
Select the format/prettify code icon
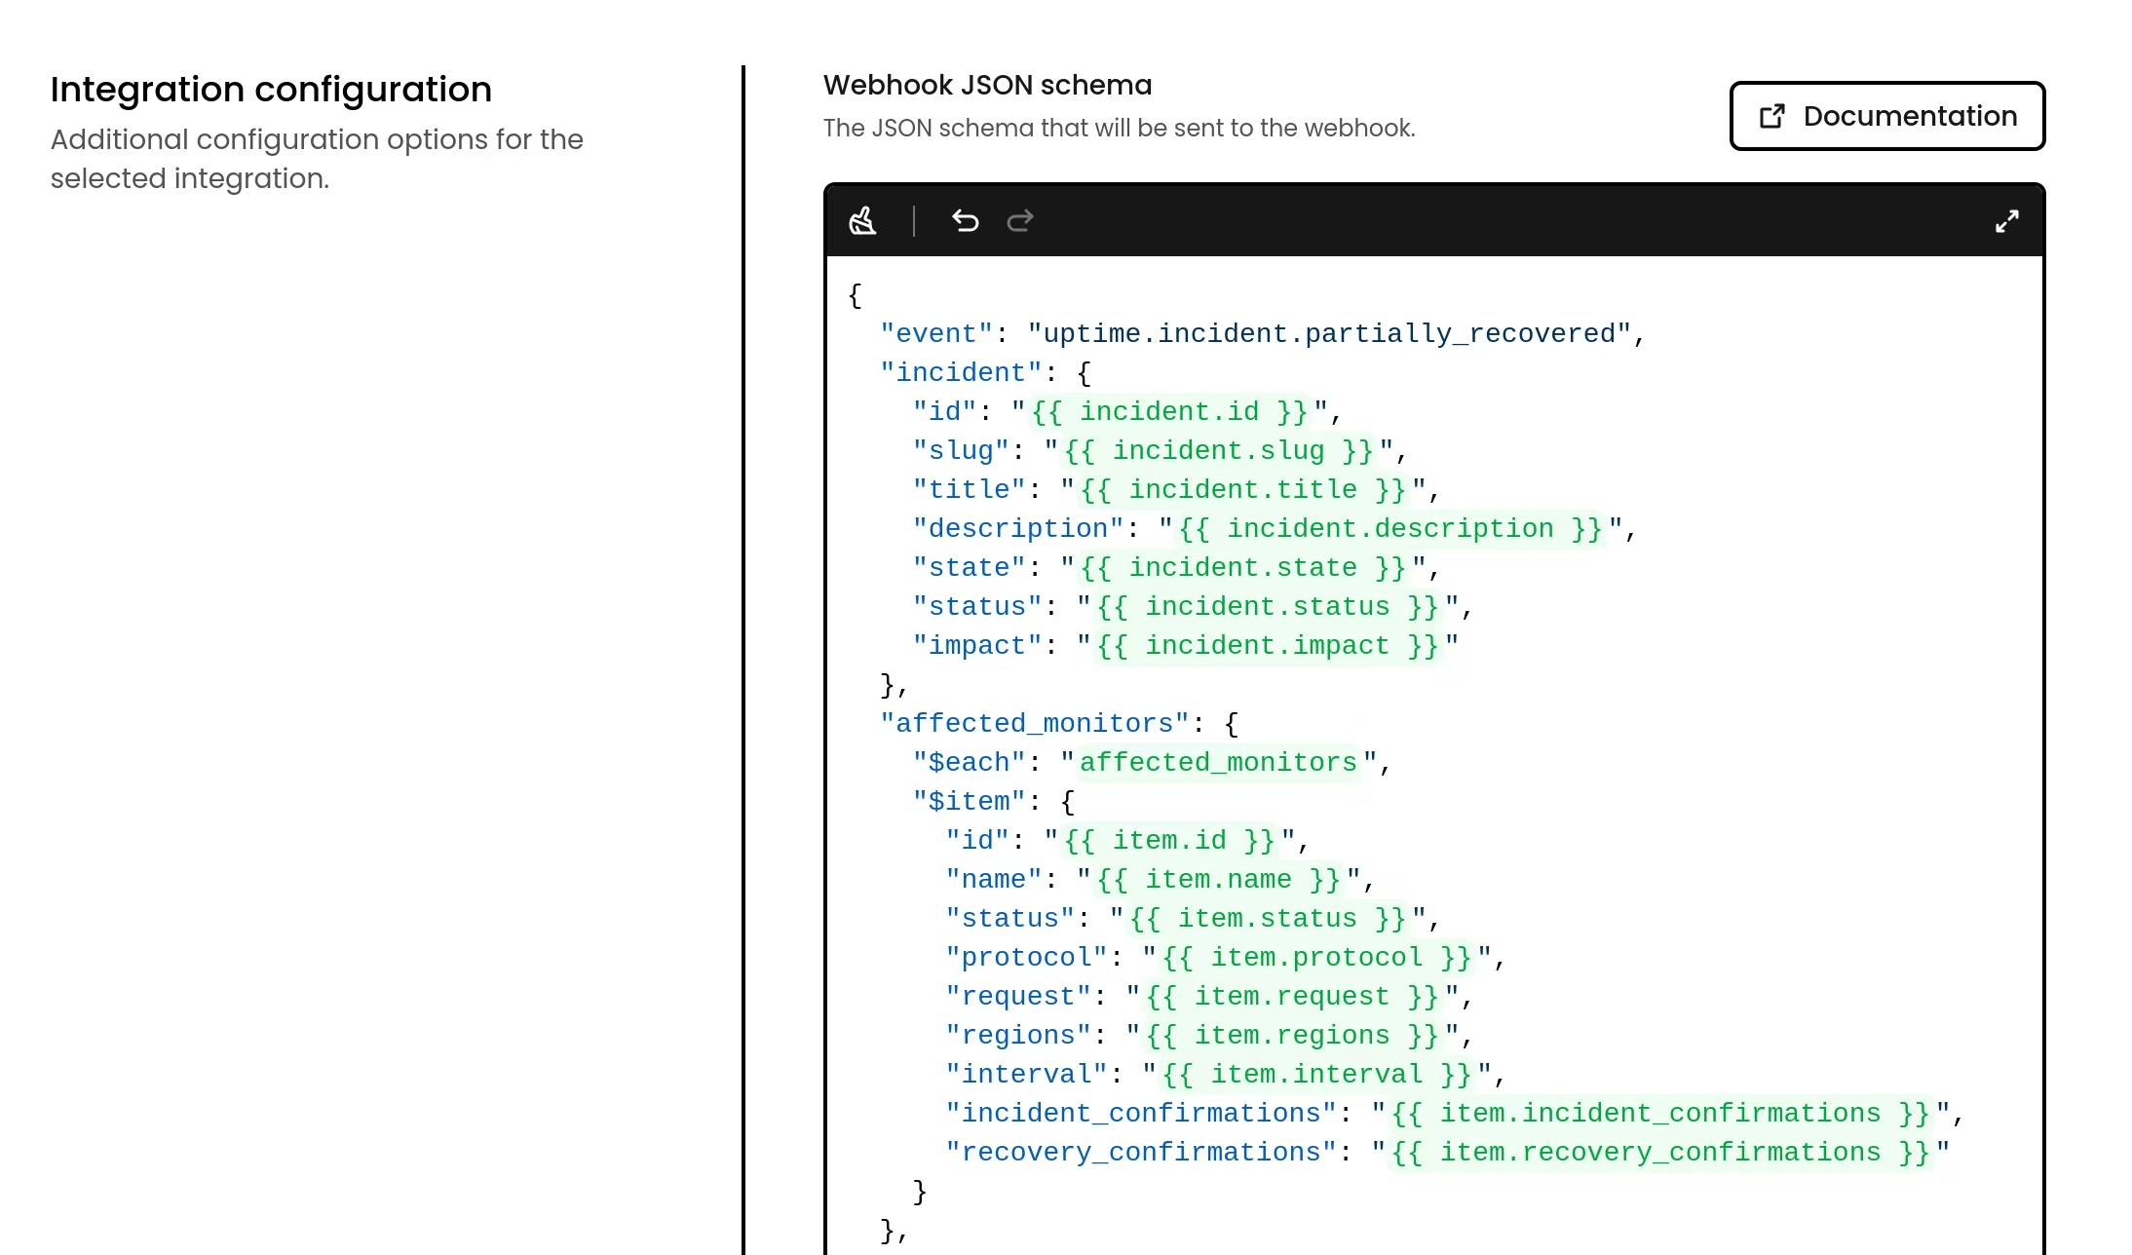pyautogui.click(x=861, y=221)
